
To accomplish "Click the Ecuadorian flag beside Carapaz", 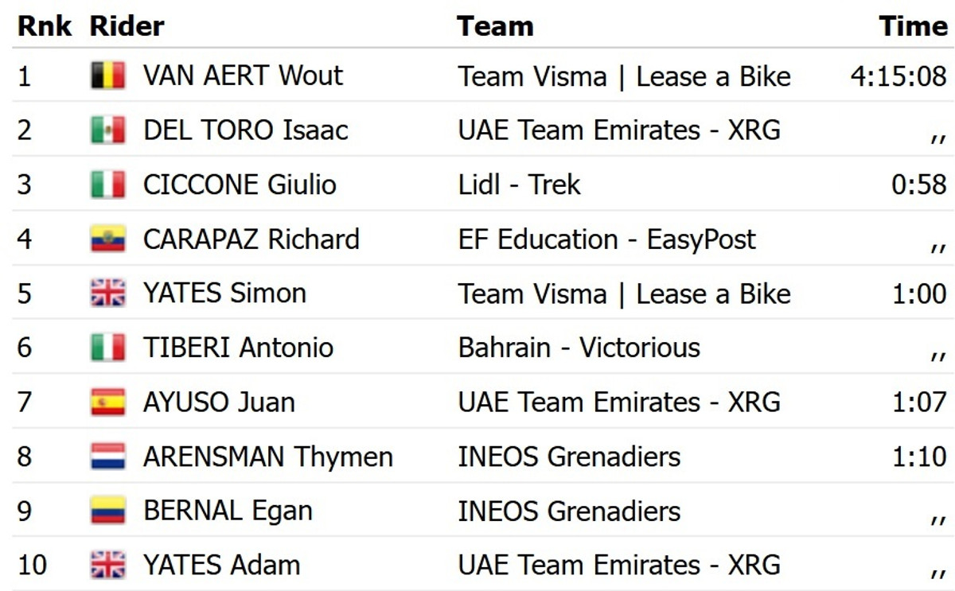I will click(x=107, y=239).
